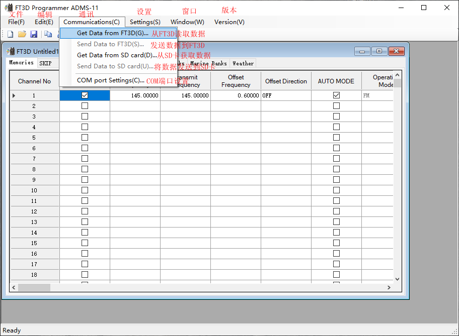The height and width of the screenshot is (336, 459).
Task: Maximize the FT3D Untitled1 child window
Action: click(x=379, y=51)
